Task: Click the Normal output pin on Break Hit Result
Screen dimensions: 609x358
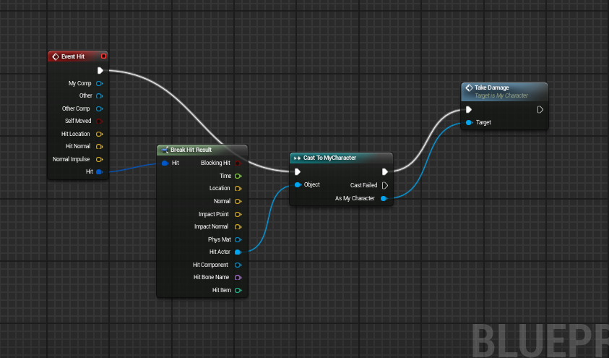Action: click(238, 201)
